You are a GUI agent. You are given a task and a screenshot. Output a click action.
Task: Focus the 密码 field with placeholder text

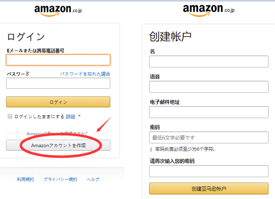click(x=209, y=138)
